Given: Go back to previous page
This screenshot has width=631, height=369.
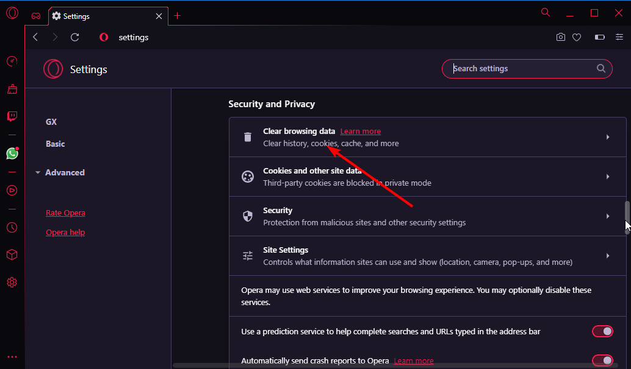Looking at the screenshot, I should pos(35,37).
